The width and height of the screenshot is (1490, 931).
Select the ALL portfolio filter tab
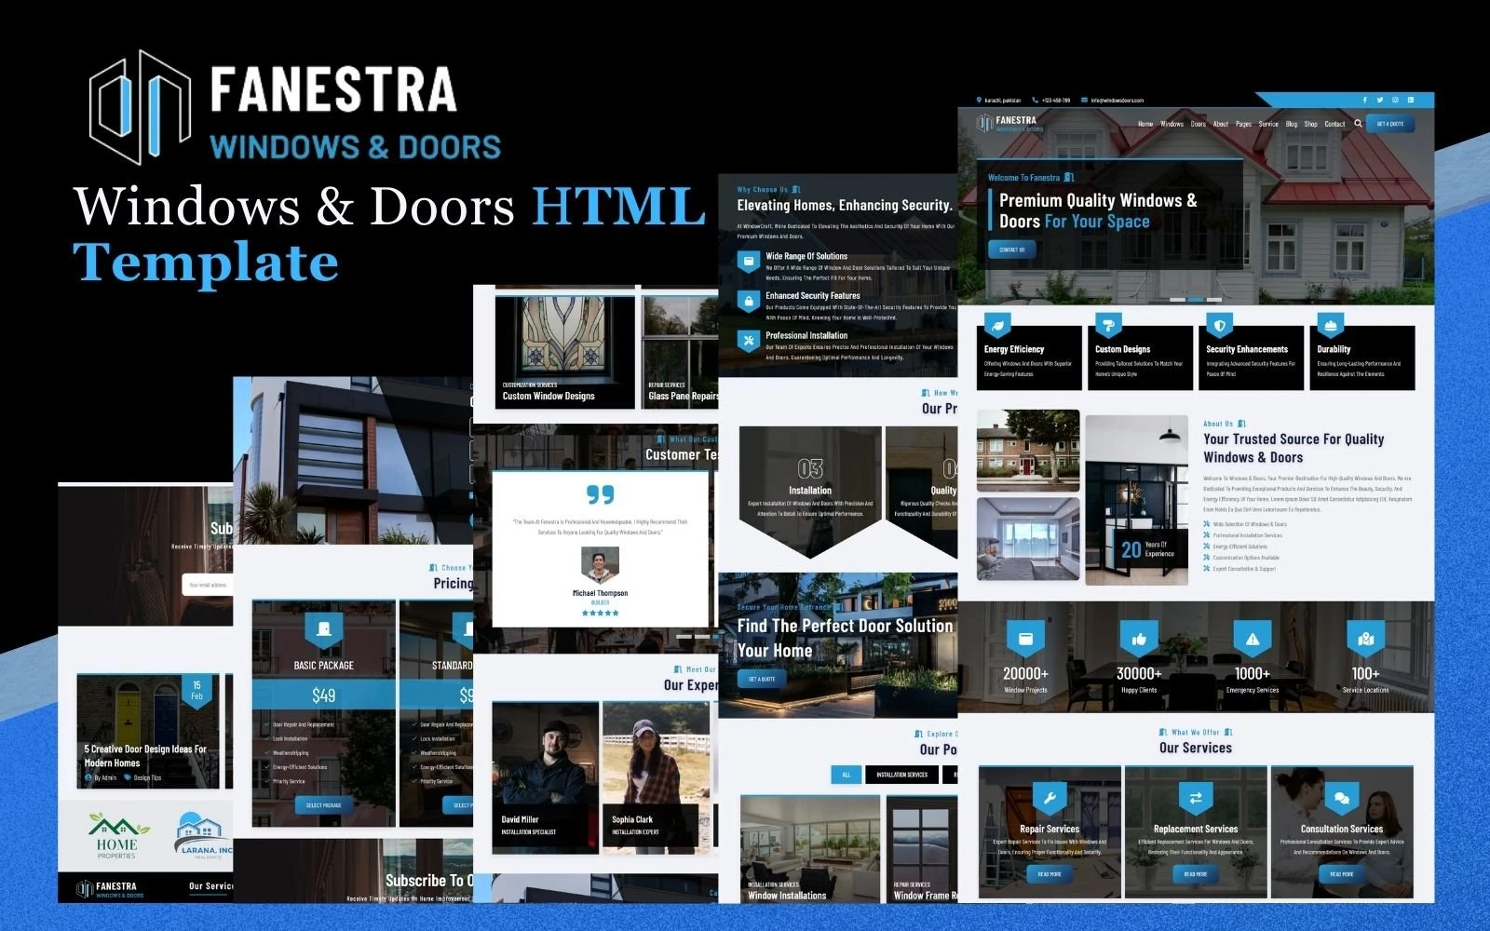click(847, 775)
